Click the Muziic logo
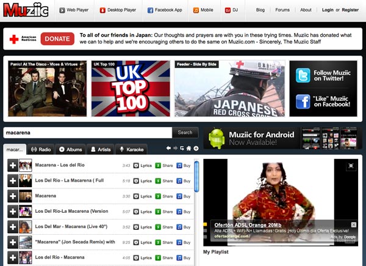The image size is (366, 266). click(x=26, y=10)
